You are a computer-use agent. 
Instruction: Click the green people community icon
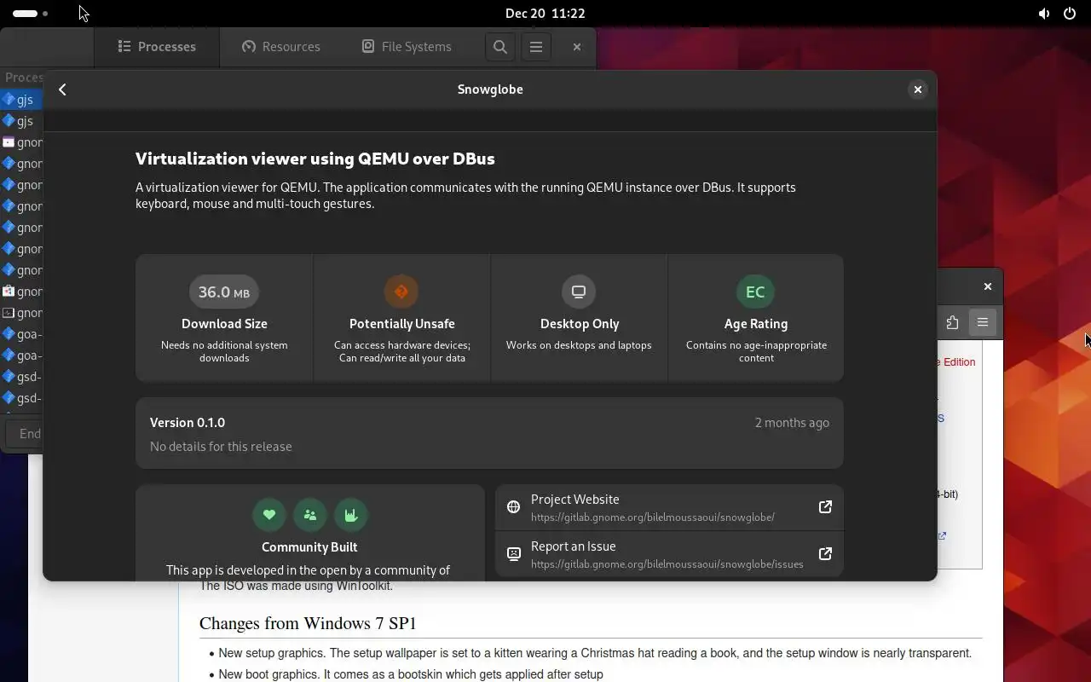(309, 514)
